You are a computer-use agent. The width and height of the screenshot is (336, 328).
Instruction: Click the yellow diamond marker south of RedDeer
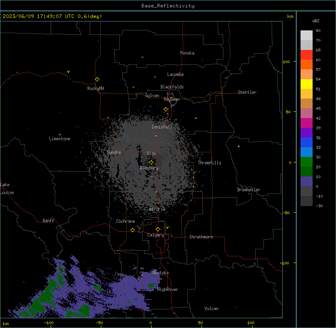pos(166,109)
